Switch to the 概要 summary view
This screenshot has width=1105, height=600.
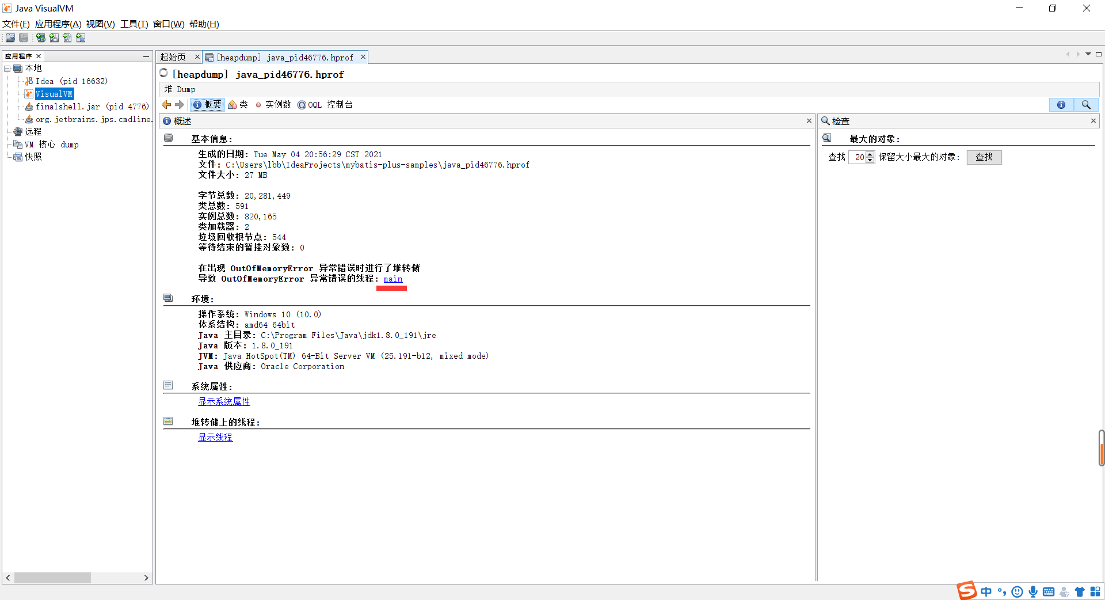point(207,105)
